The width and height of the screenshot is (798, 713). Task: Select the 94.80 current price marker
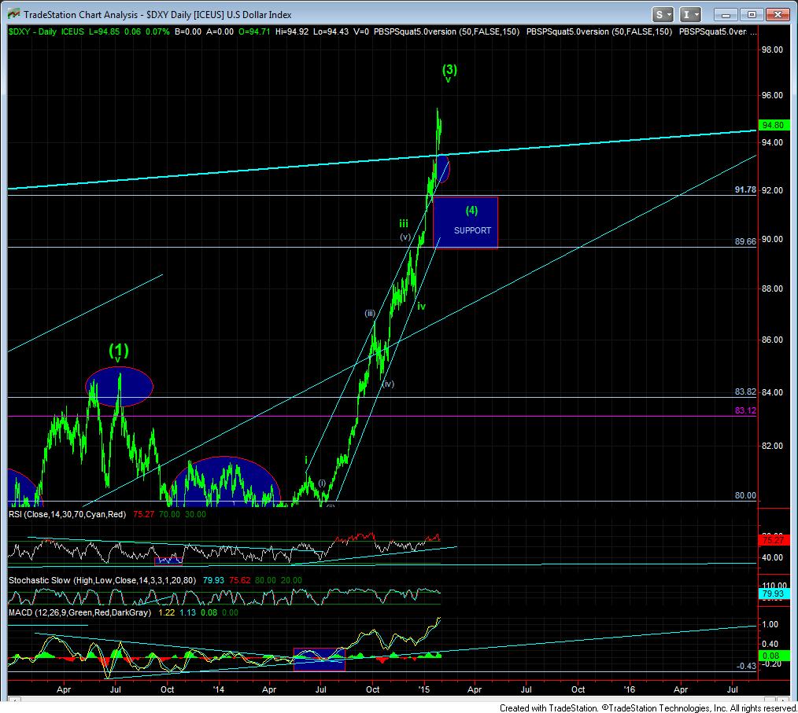click(x=771, y=124)
